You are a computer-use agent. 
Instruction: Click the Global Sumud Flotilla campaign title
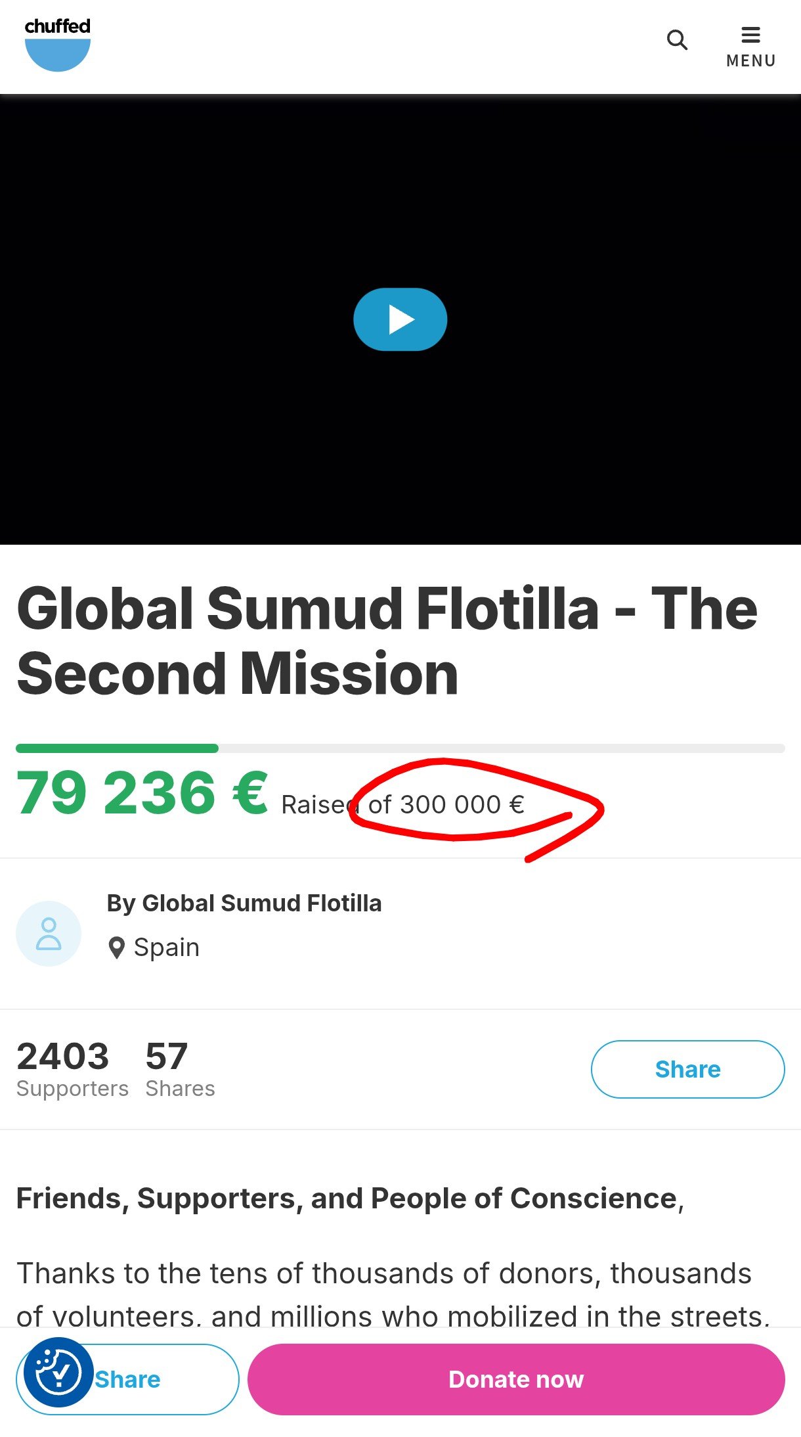point(387,641)
